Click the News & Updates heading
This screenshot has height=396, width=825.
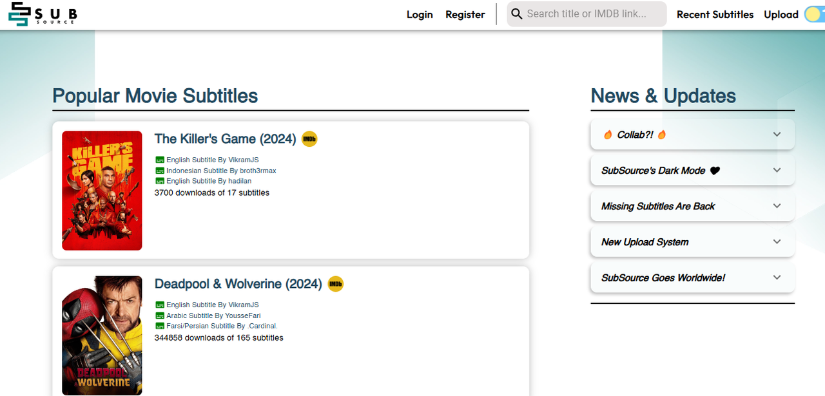coord(663,96)
